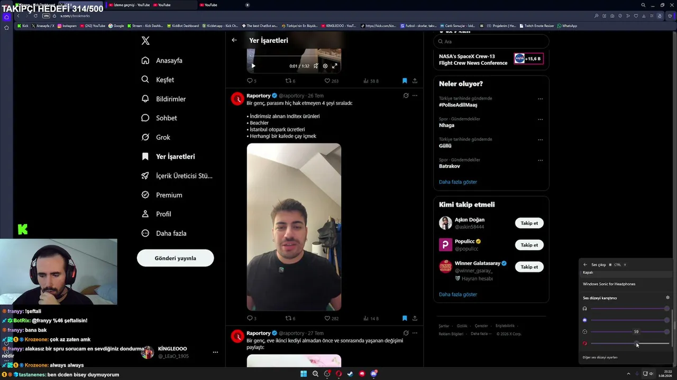Remove bookmark on the post with 14 B views
This screenshot has height=380, width=677.
tap(405, 318)
